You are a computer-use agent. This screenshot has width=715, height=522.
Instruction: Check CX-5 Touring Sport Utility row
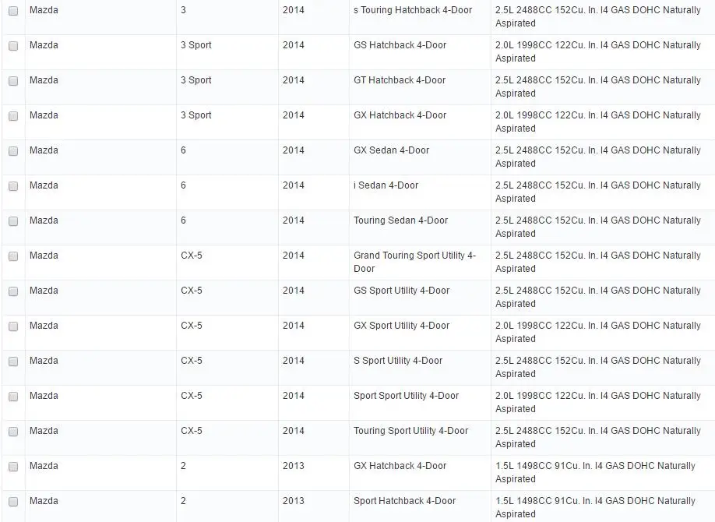tap(13, 432)
